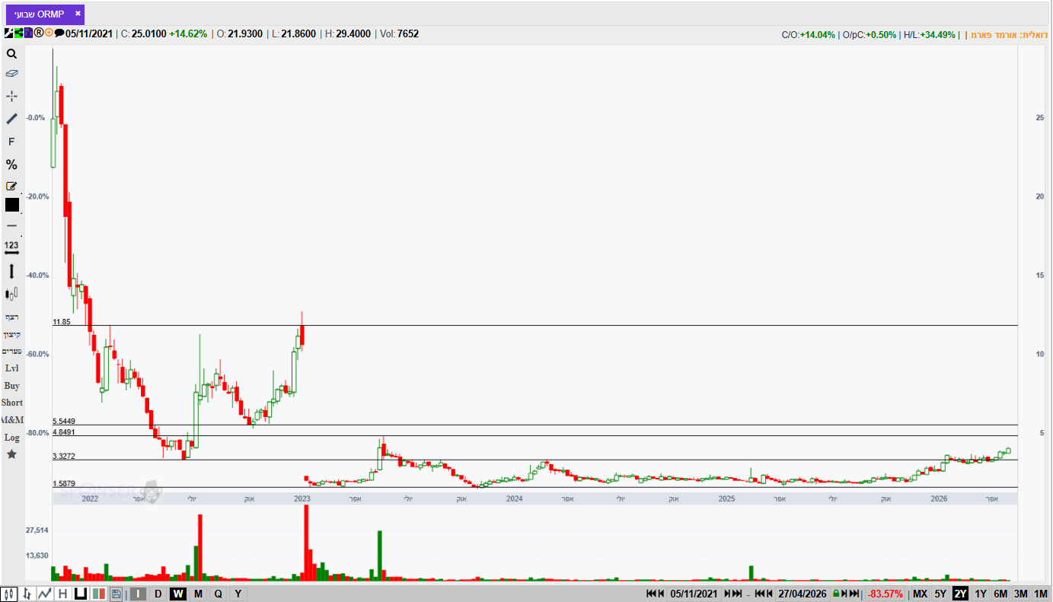Click the Short marker button
The image size is (1053, 602).
pyautogui.click(x=11, y=403)
